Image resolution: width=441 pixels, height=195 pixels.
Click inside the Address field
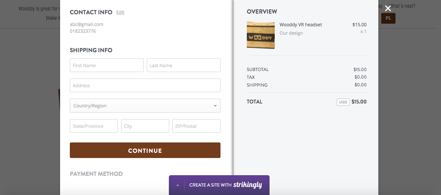tap(145, 85)
